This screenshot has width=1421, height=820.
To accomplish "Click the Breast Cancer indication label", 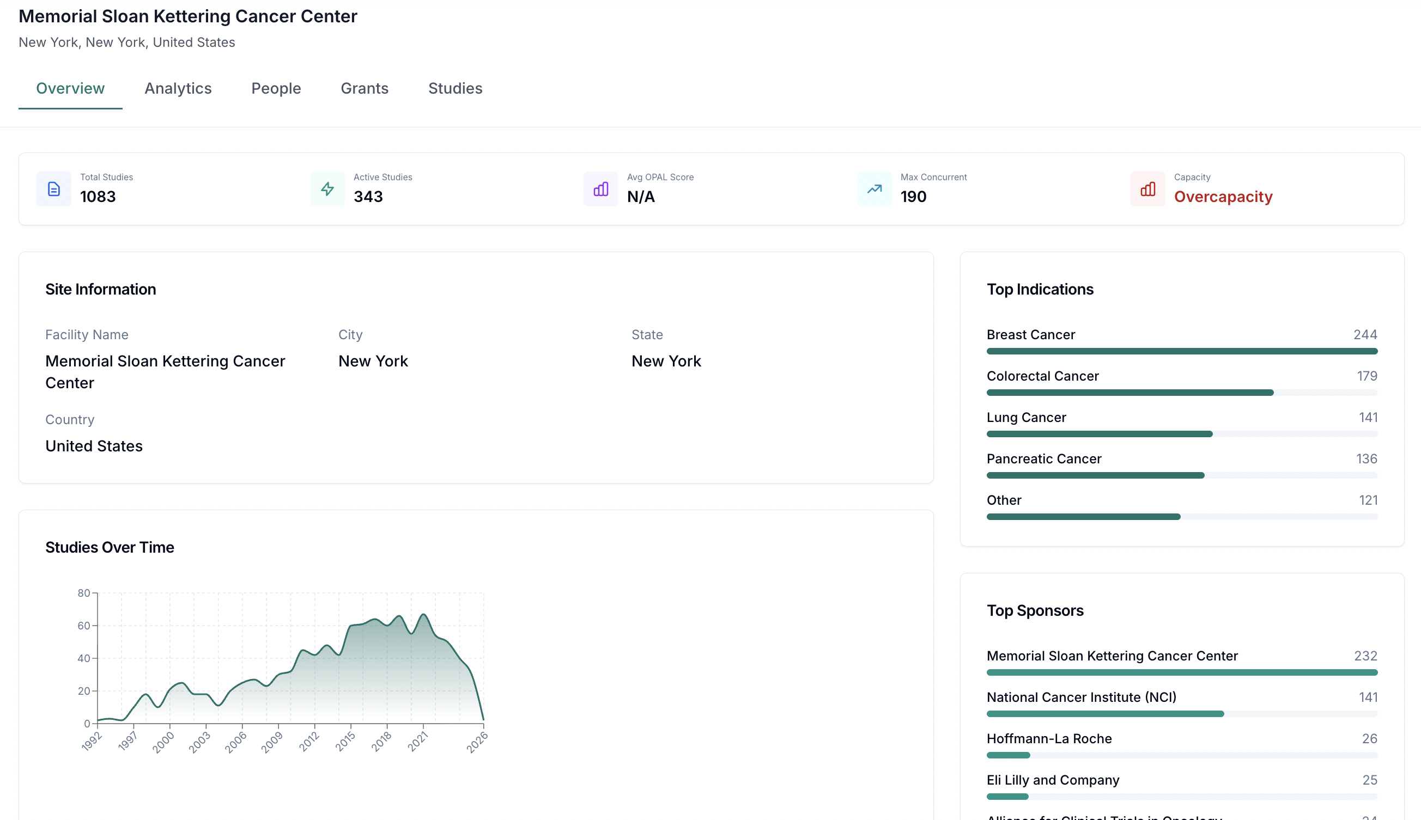I will 1030,334.
